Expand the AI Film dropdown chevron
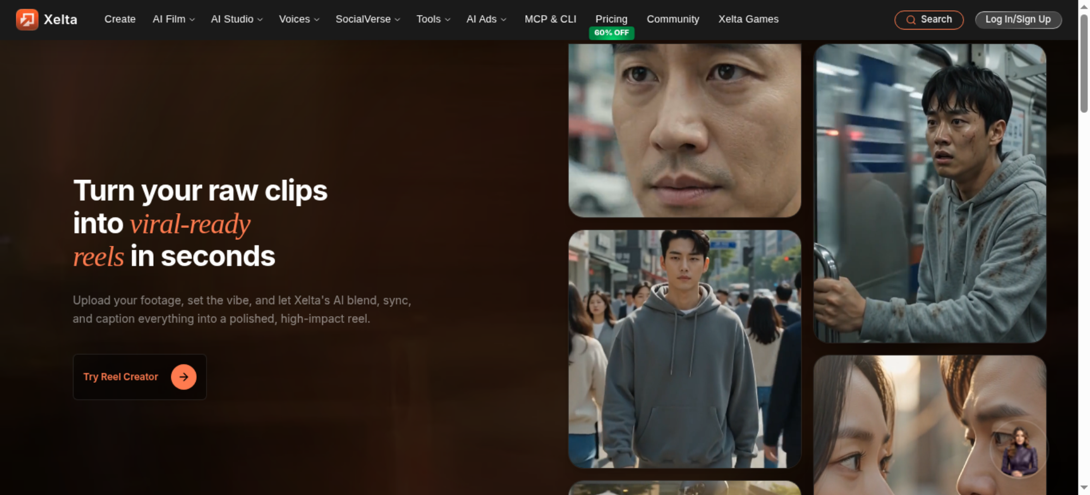Image resolution: width=1090 pixels, height=495 pixels. (192, 20)
